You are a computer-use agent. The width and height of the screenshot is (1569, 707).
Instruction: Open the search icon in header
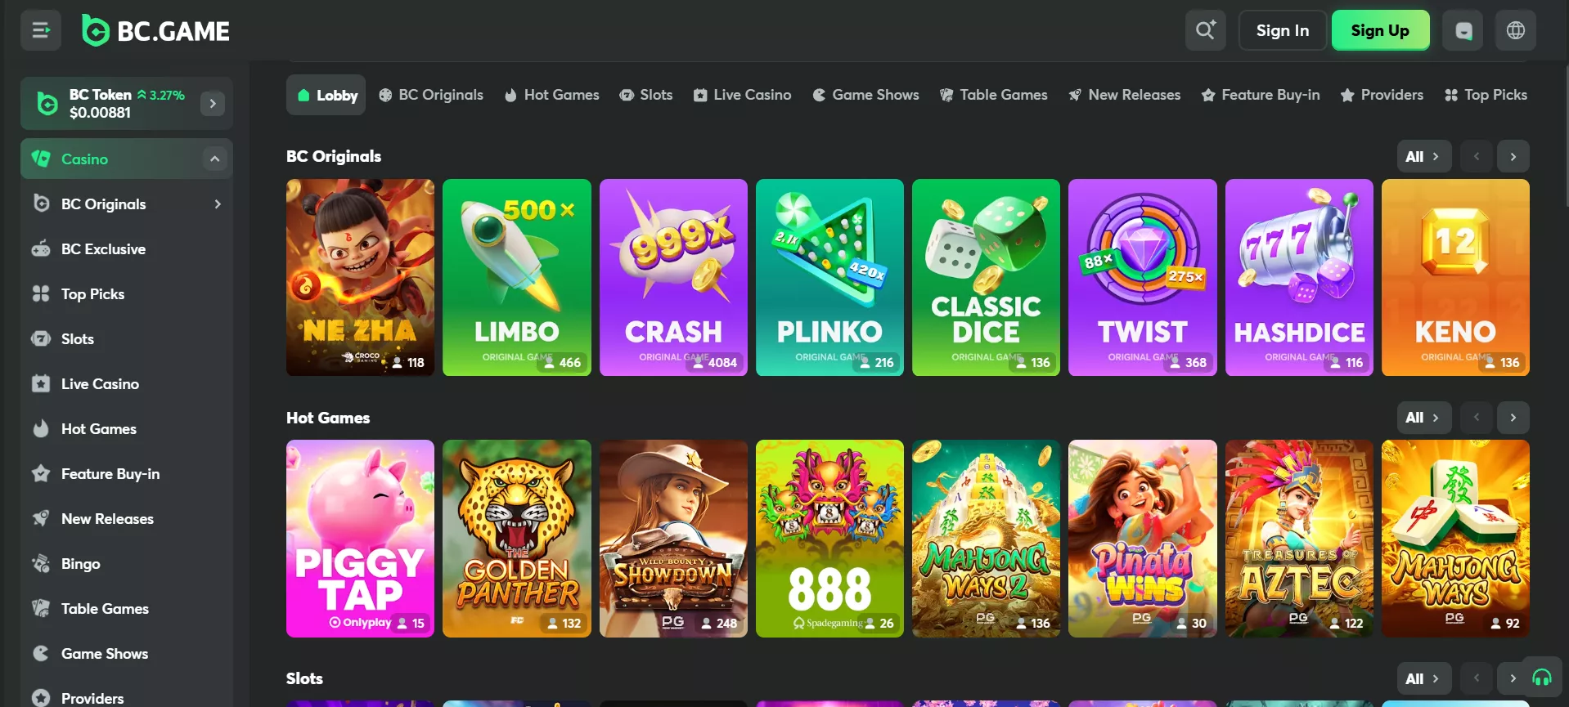pos(1205,31)
